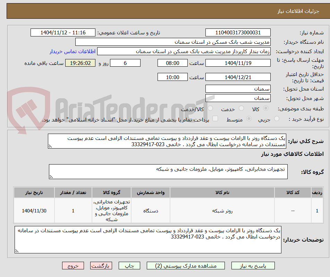330x277 pixels.
Task: Select the کالا/خدمت radio button
Action: click(x=210, y=108)
